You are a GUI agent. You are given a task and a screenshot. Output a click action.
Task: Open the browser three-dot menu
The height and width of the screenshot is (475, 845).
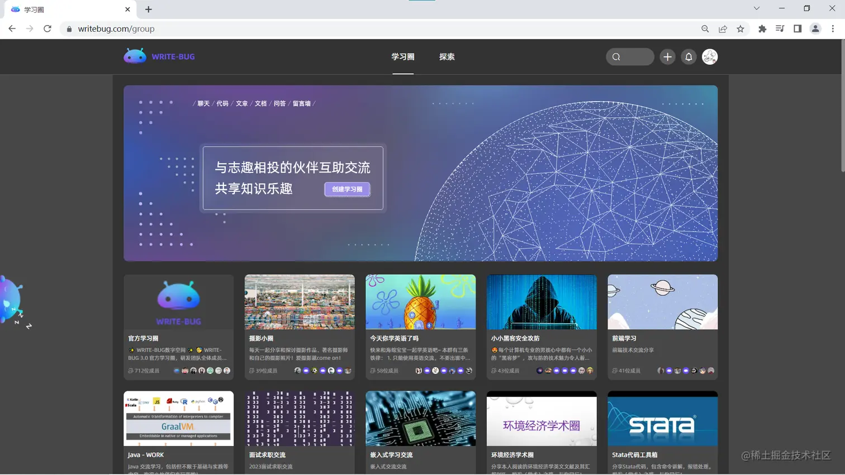coord(834,28)
